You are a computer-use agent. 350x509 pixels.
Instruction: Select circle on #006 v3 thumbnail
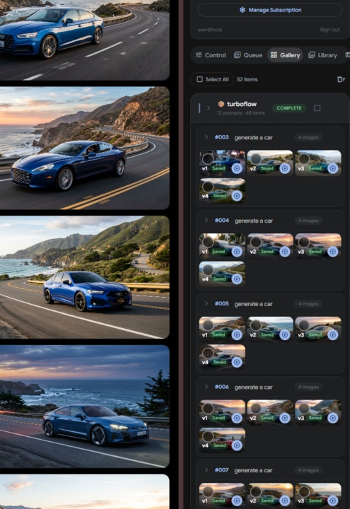304,409
